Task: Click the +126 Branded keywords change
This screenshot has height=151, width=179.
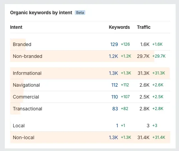Action: [125, 44]
